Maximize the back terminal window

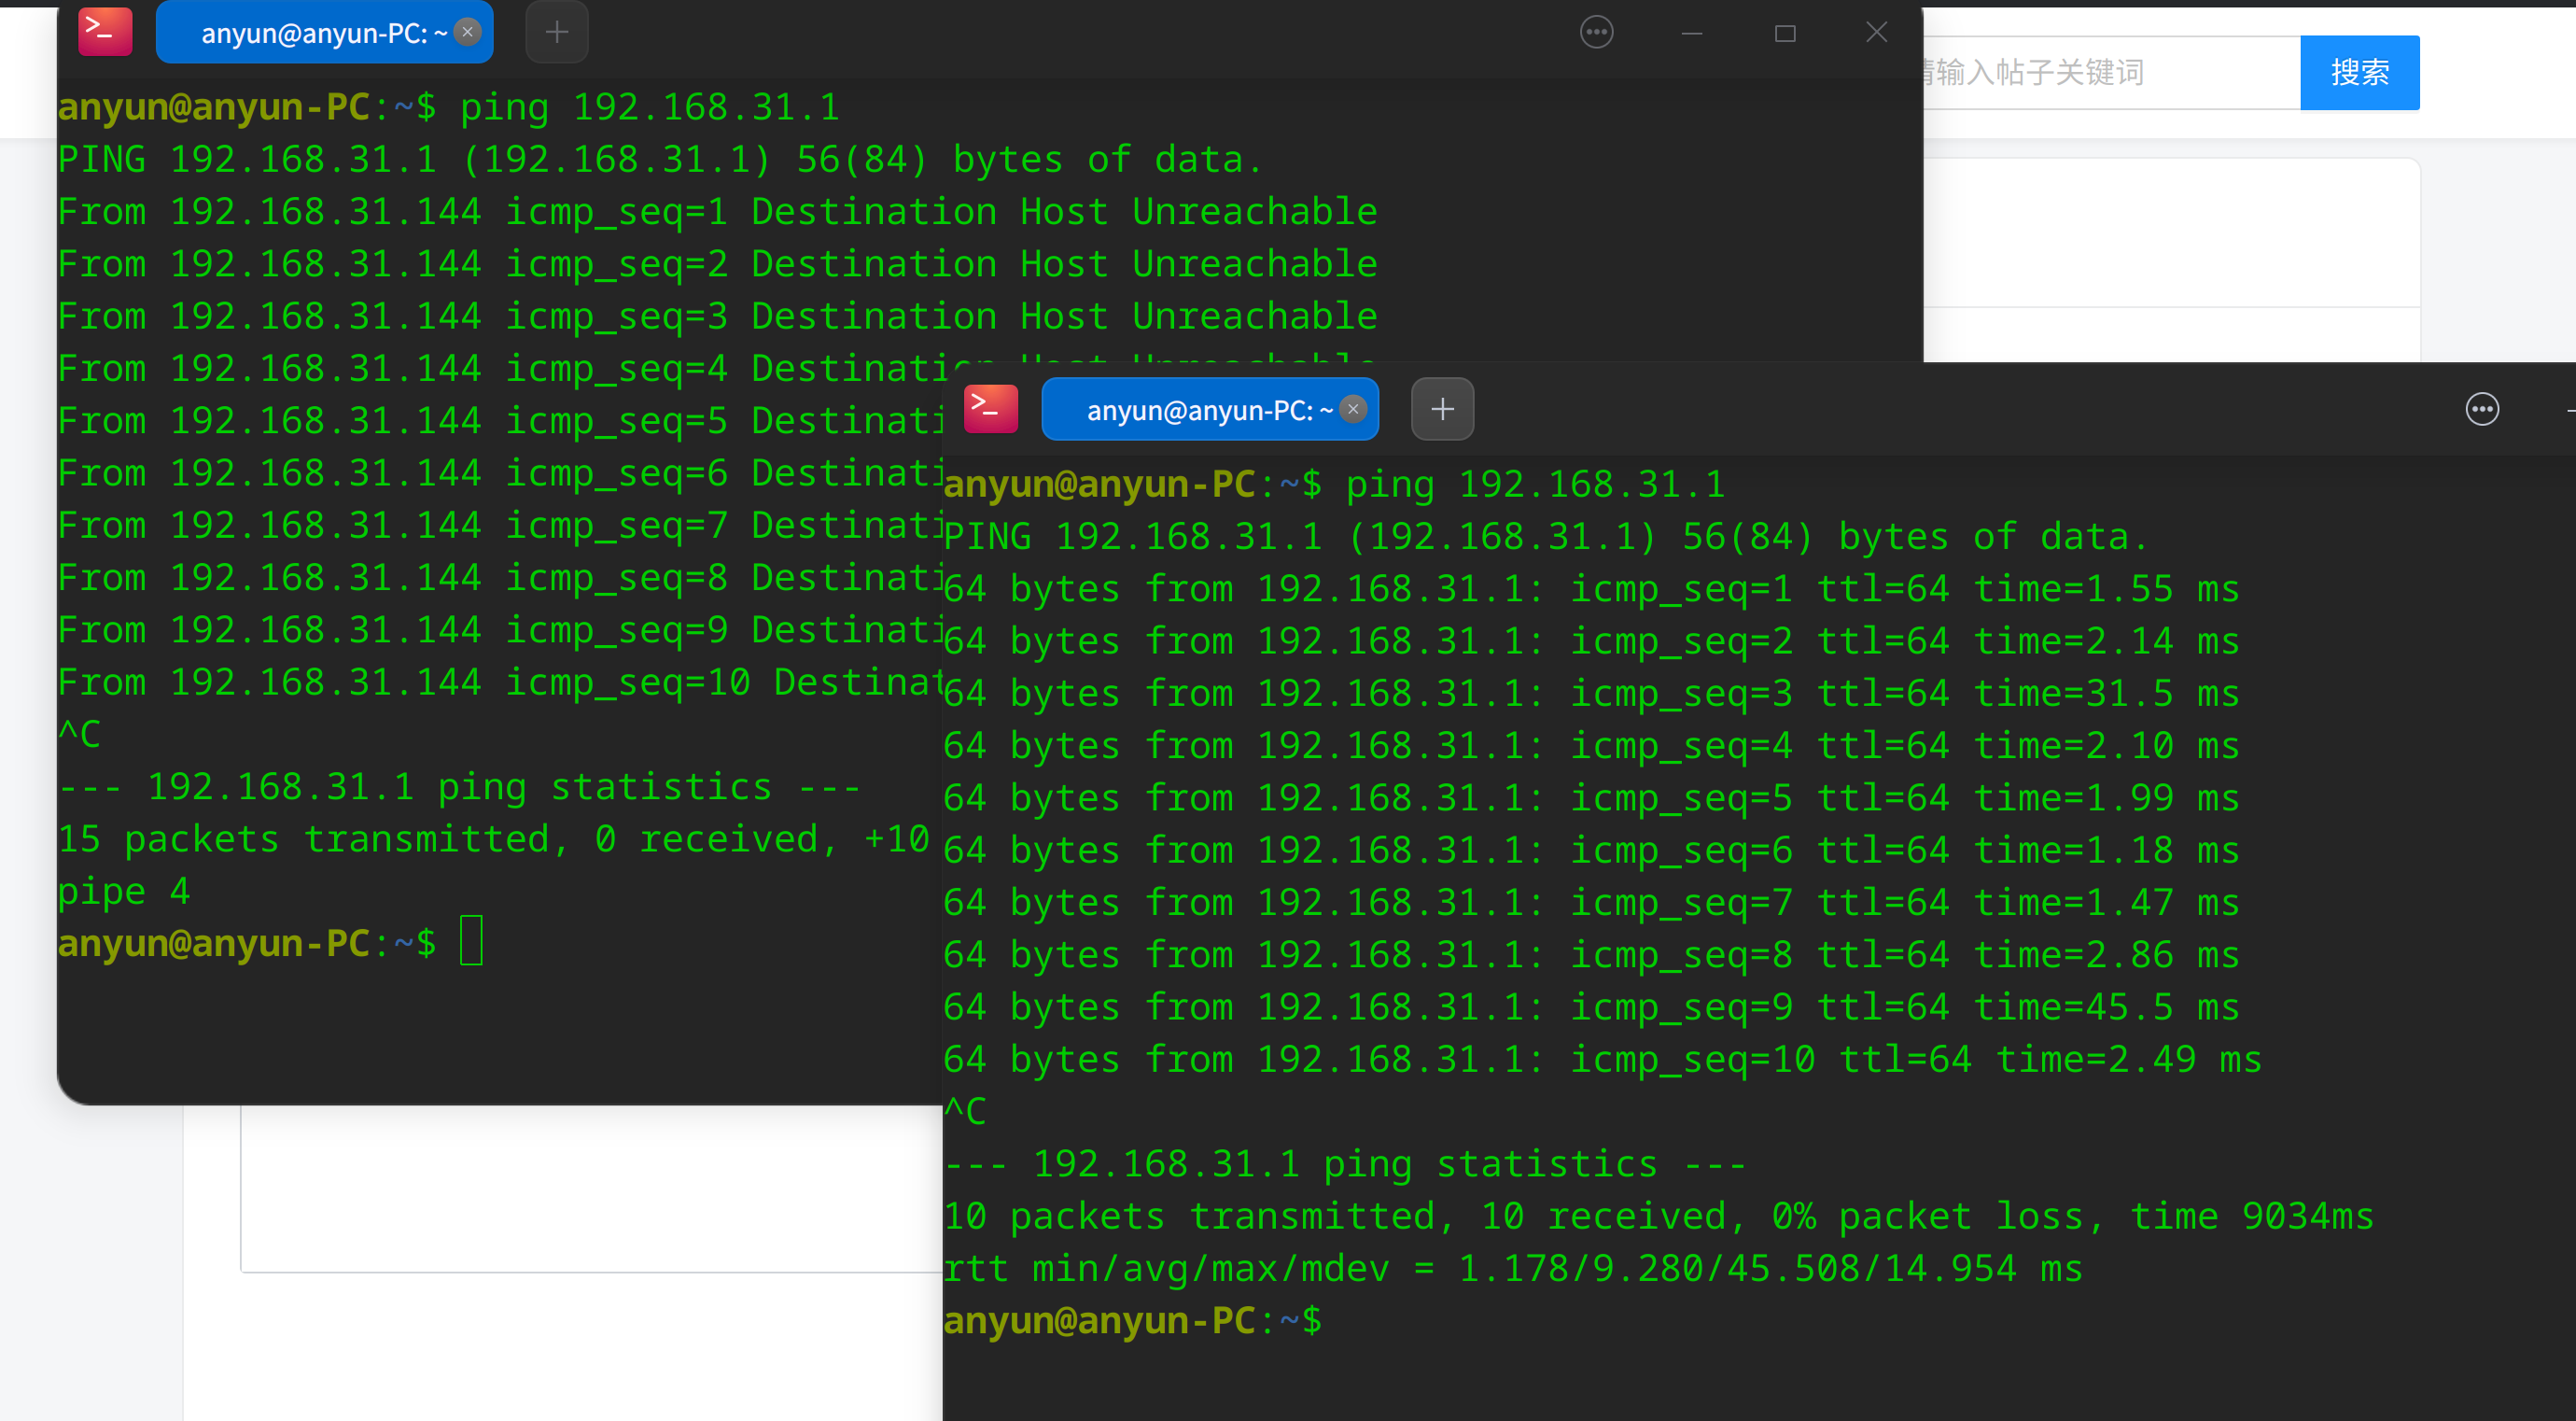click(x=1784, y=33)
